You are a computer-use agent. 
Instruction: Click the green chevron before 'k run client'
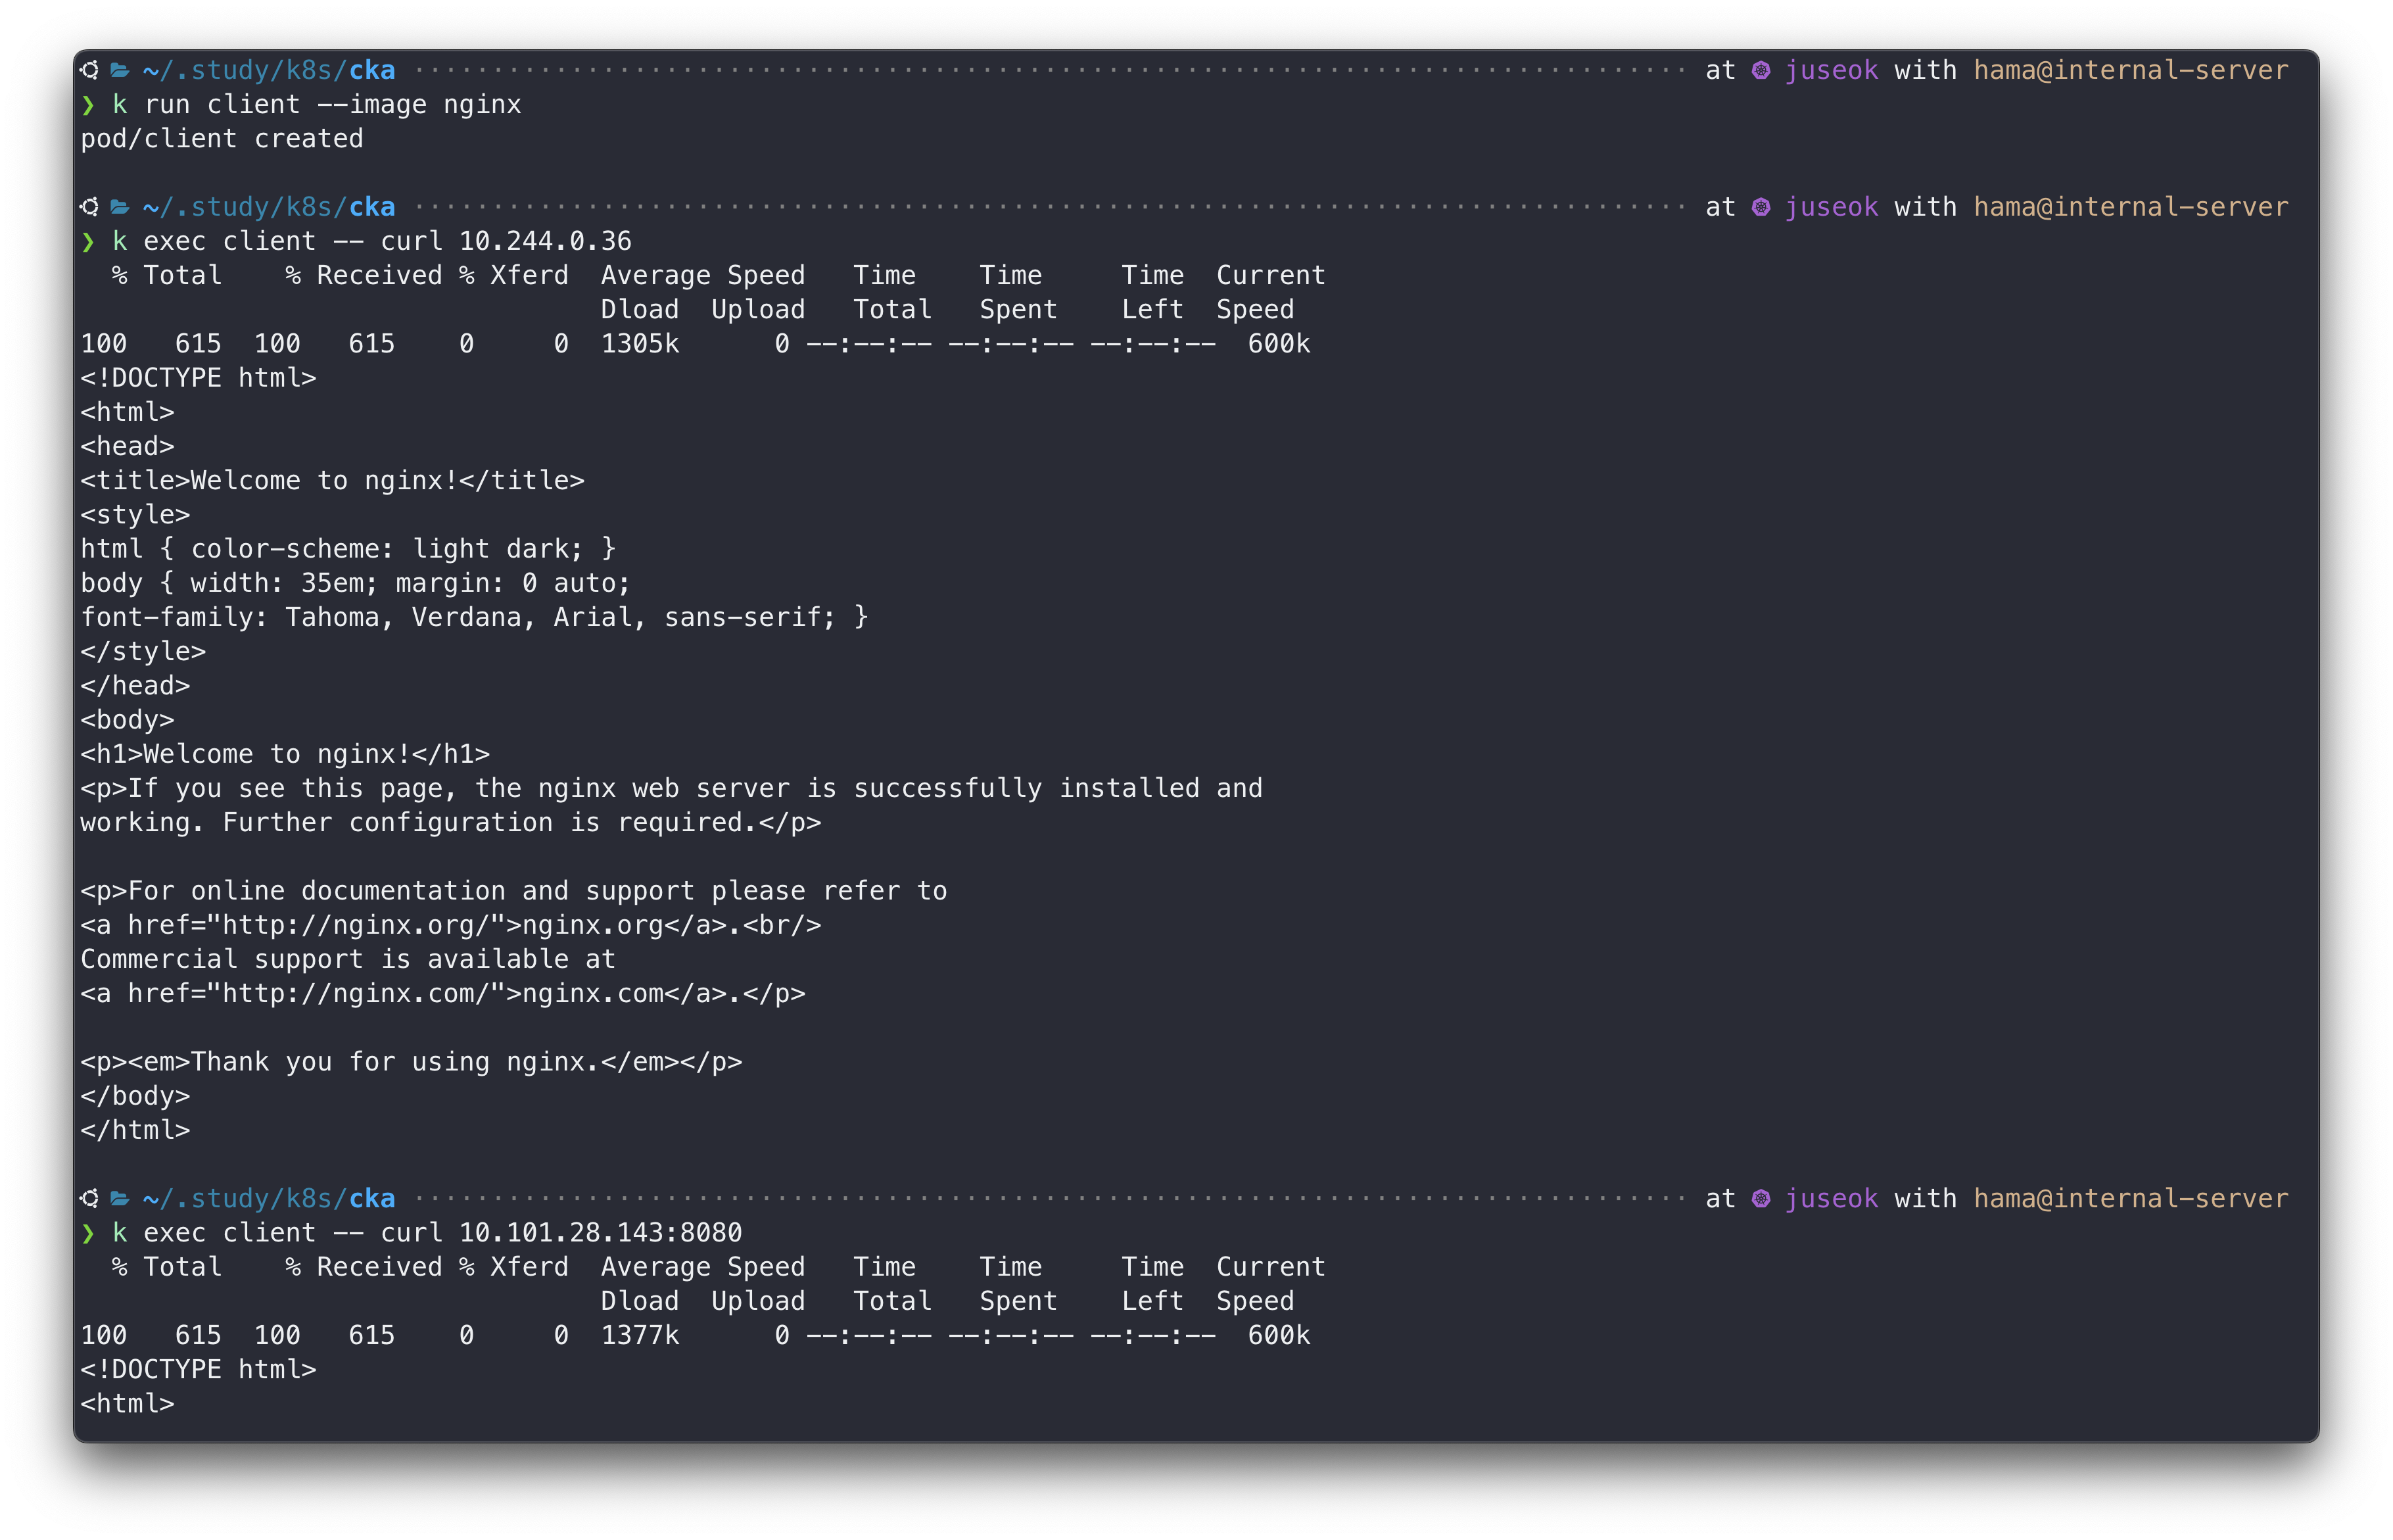click(x=88, y=105)
